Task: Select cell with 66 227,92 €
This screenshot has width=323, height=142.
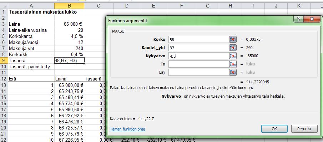Action: coord(69,116)
